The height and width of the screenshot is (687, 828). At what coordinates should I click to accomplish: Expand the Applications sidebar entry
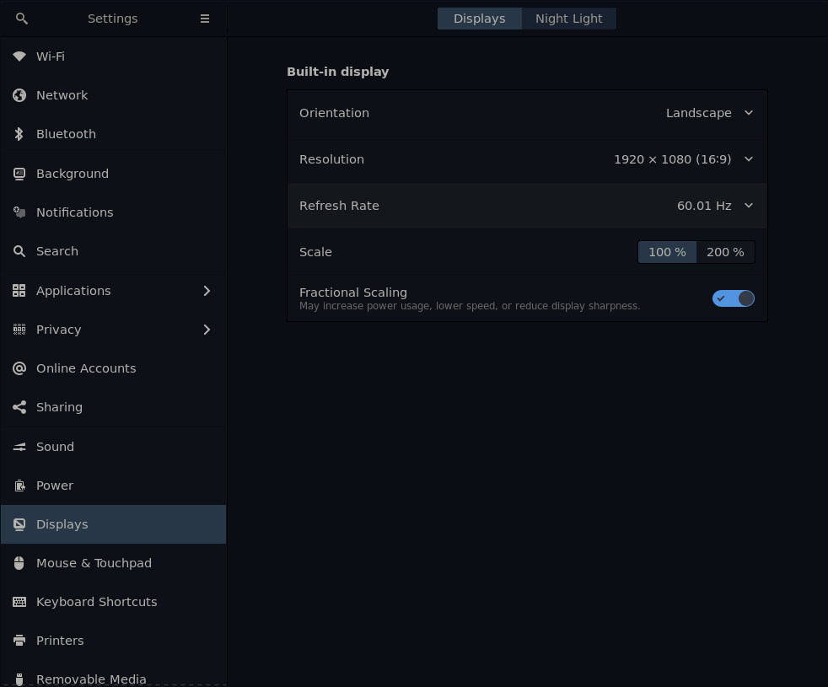(x=207, y=291)
